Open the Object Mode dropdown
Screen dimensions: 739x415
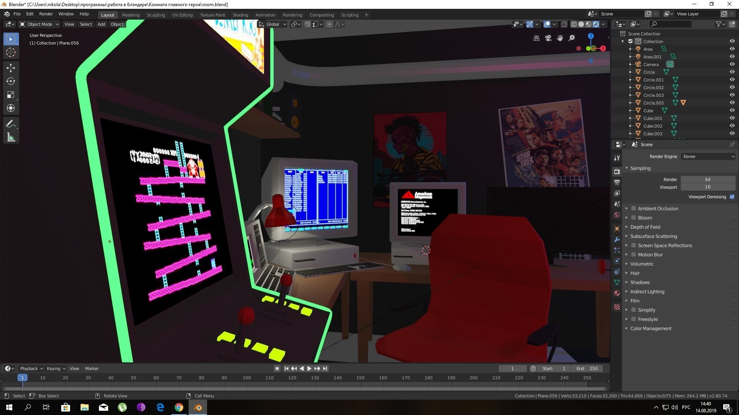pyautogui.click(x=39, y=24)
